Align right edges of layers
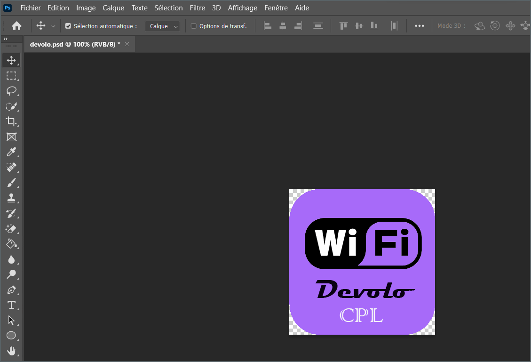 coord(298,26)
